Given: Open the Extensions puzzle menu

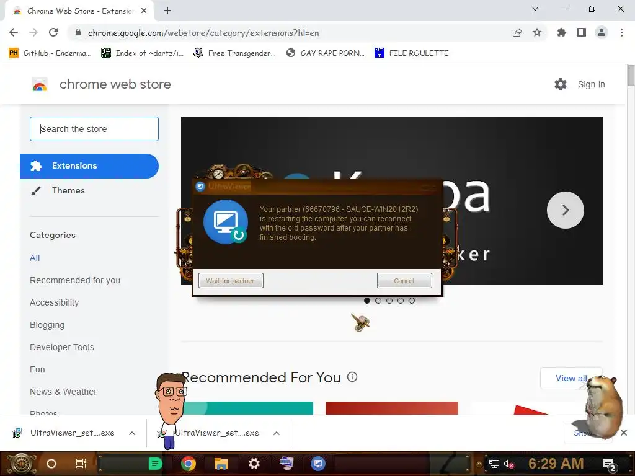Looking at the screenshot, I should pyautogui.click(x=561, y=32).
